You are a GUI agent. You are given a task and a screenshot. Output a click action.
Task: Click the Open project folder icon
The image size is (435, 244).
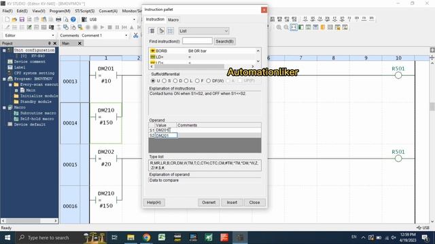(x=14, y=20)
